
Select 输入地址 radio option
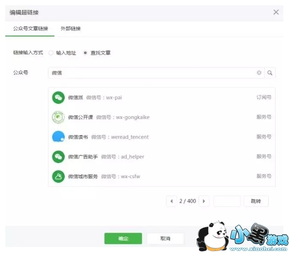51,53
